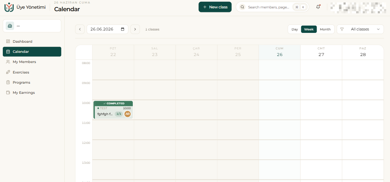390x182 pixels.
Task: Open the notifications bell
Action: tap(318, 7)
